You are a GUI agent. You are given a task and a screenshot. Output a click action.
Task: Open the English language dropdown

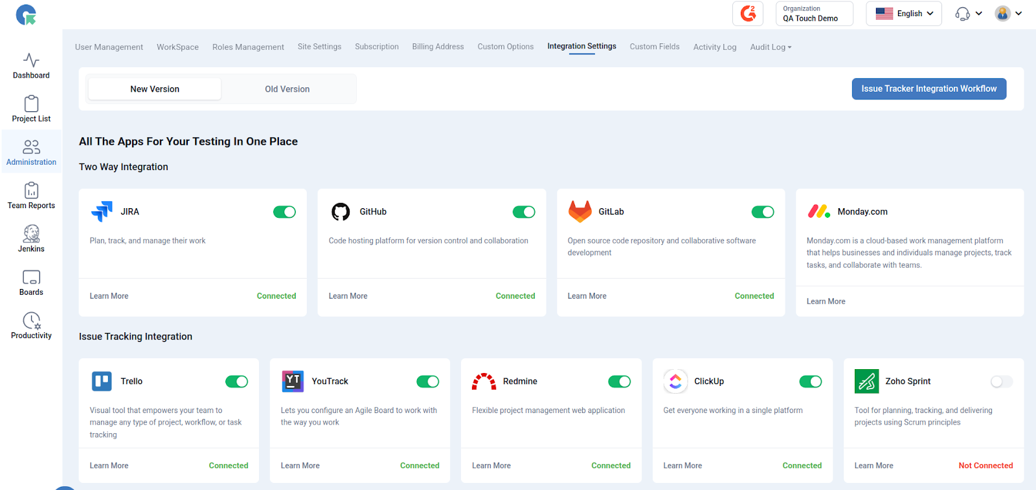pyautogui.click(x=904, y=14)
